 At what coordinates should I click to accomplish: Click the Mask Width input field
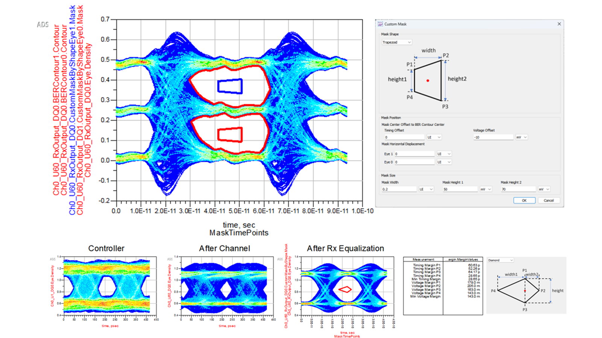coord(399,189)
